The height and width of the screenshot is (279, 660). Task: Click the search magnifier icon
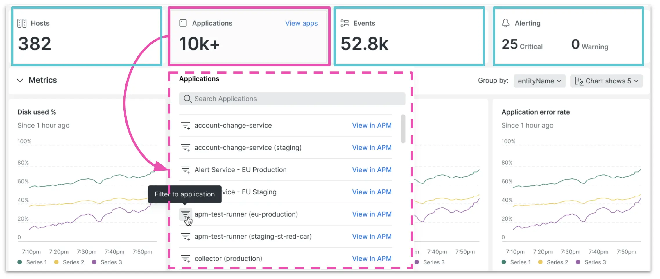(188, 99)
